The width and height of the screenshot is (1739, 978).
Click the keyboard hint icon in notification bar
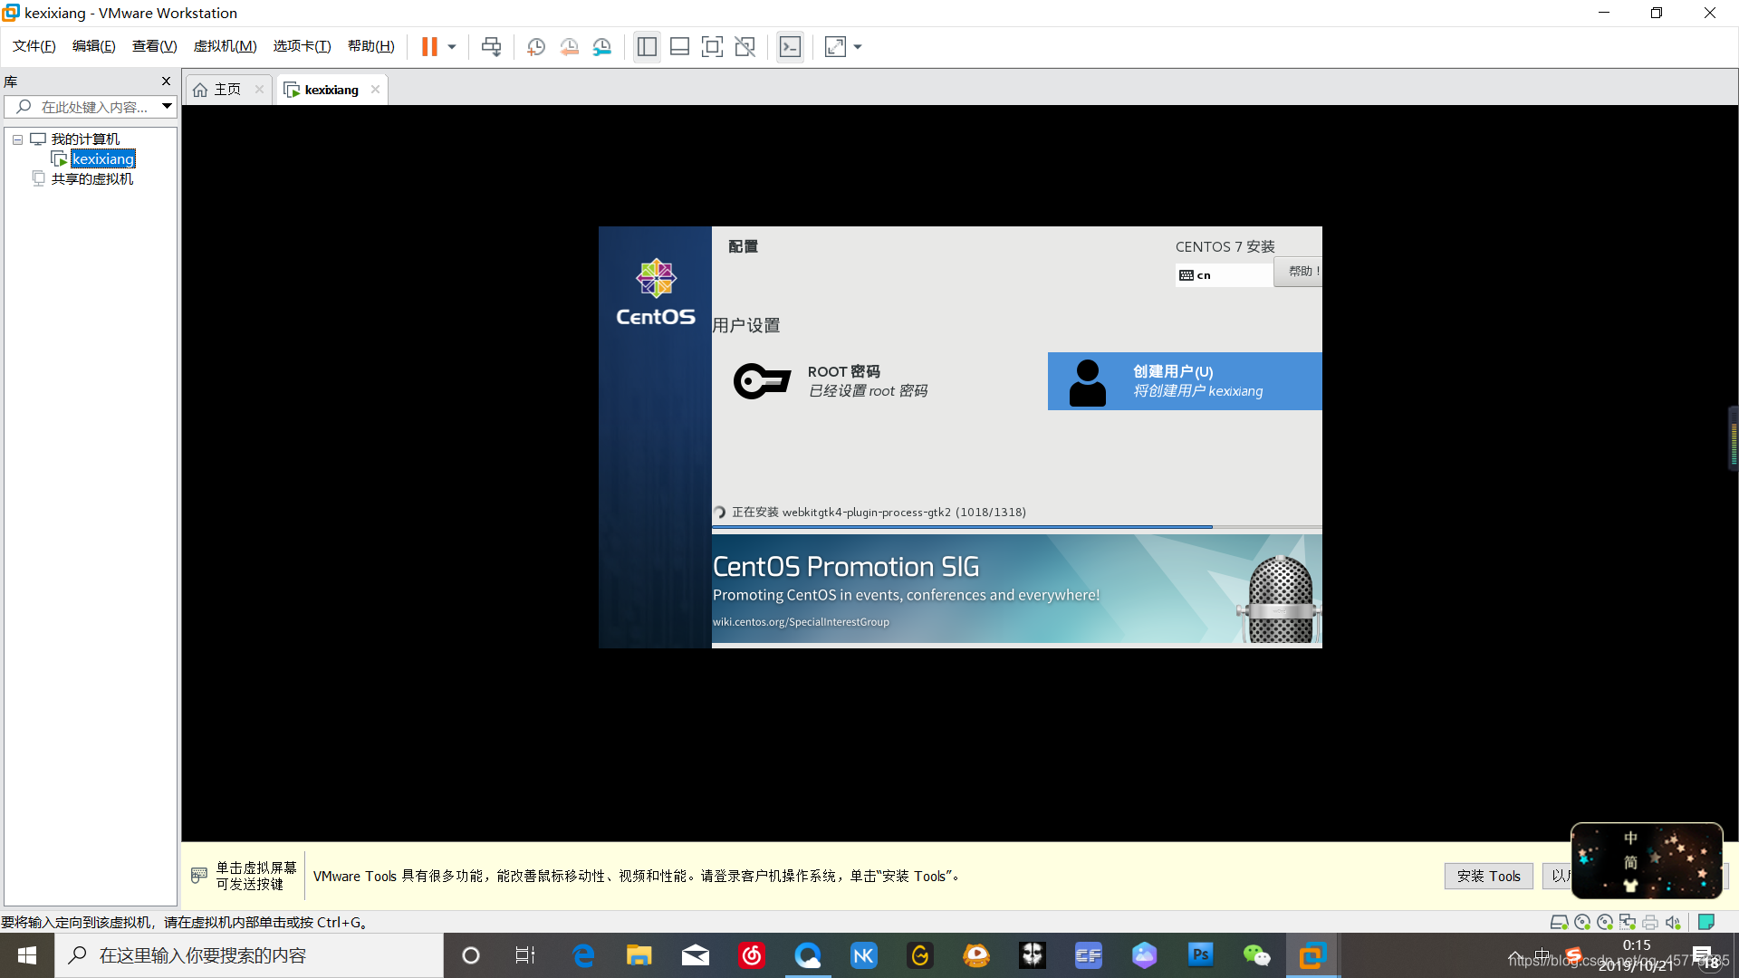click(x=199, y=876)
